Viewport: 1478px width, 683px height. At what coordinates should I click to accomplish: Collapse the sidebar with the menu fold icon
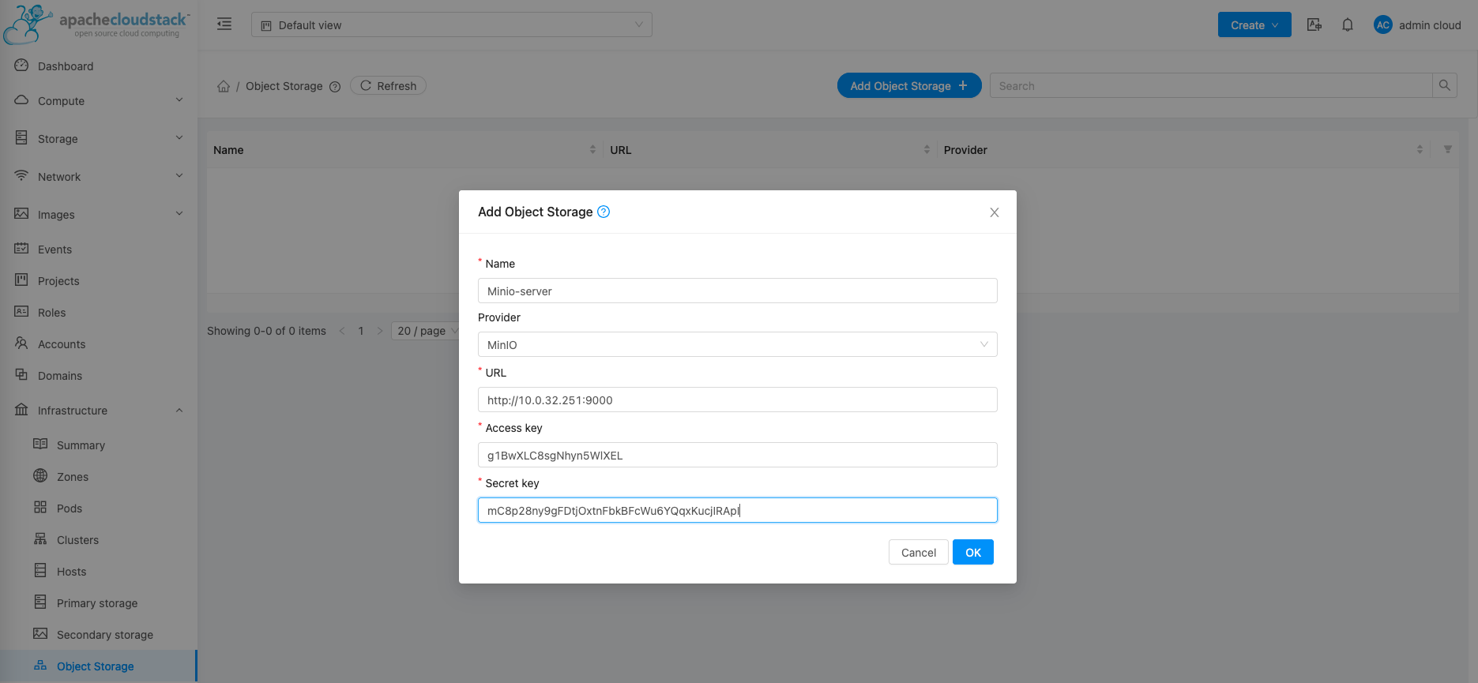[x=224, y=24]
